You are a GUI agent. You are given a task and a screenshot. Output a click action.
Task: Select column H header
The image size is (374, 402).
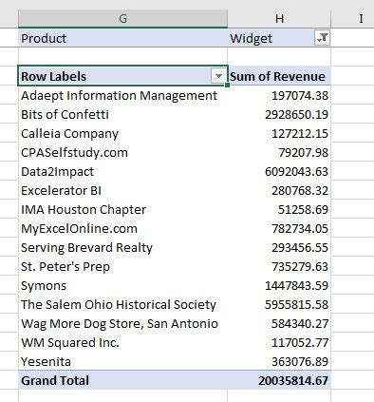pos(279,18)
